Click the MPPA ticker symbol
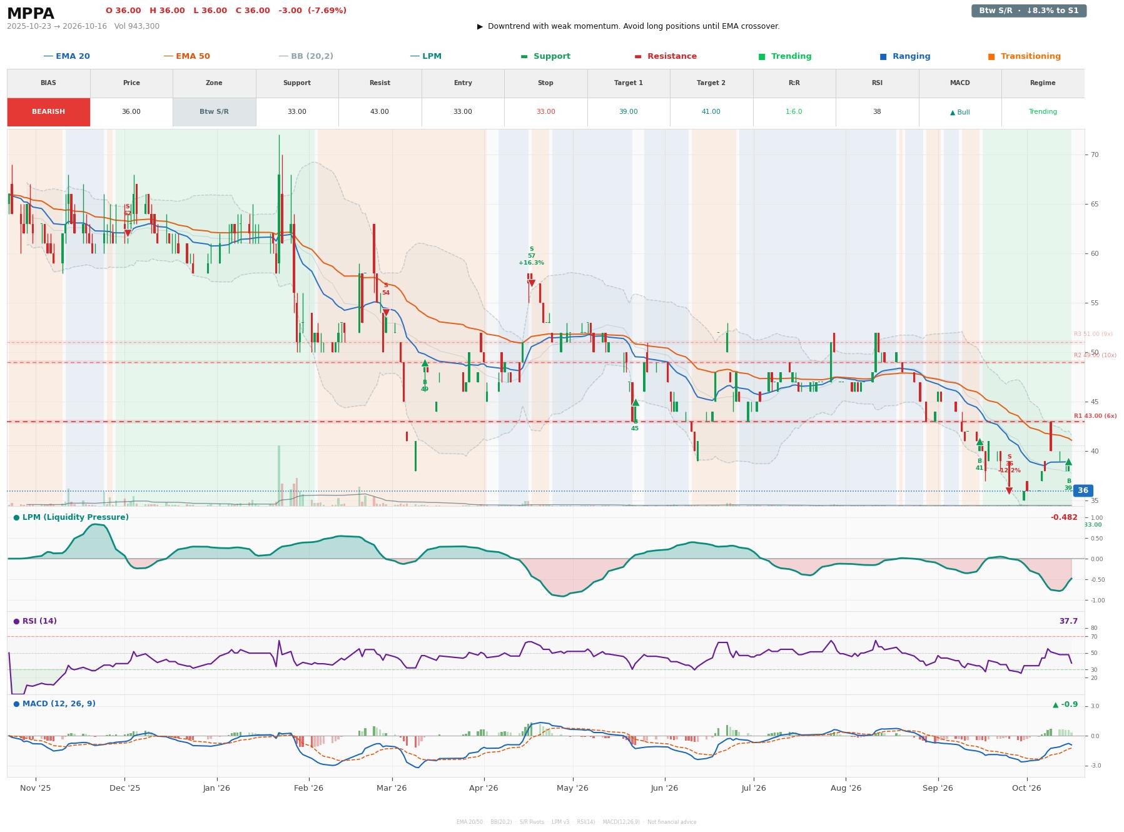The image size is (1124, 832). [31, 14]
